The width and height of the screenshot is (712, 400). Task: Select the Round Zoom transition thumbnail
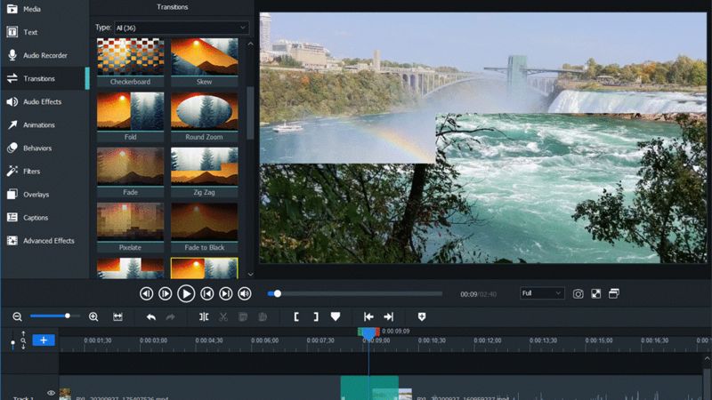coord(205,112)
